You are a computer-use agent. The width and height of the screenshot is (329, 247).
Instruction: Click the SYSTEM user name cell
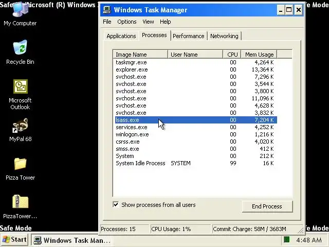coord(180,163)
